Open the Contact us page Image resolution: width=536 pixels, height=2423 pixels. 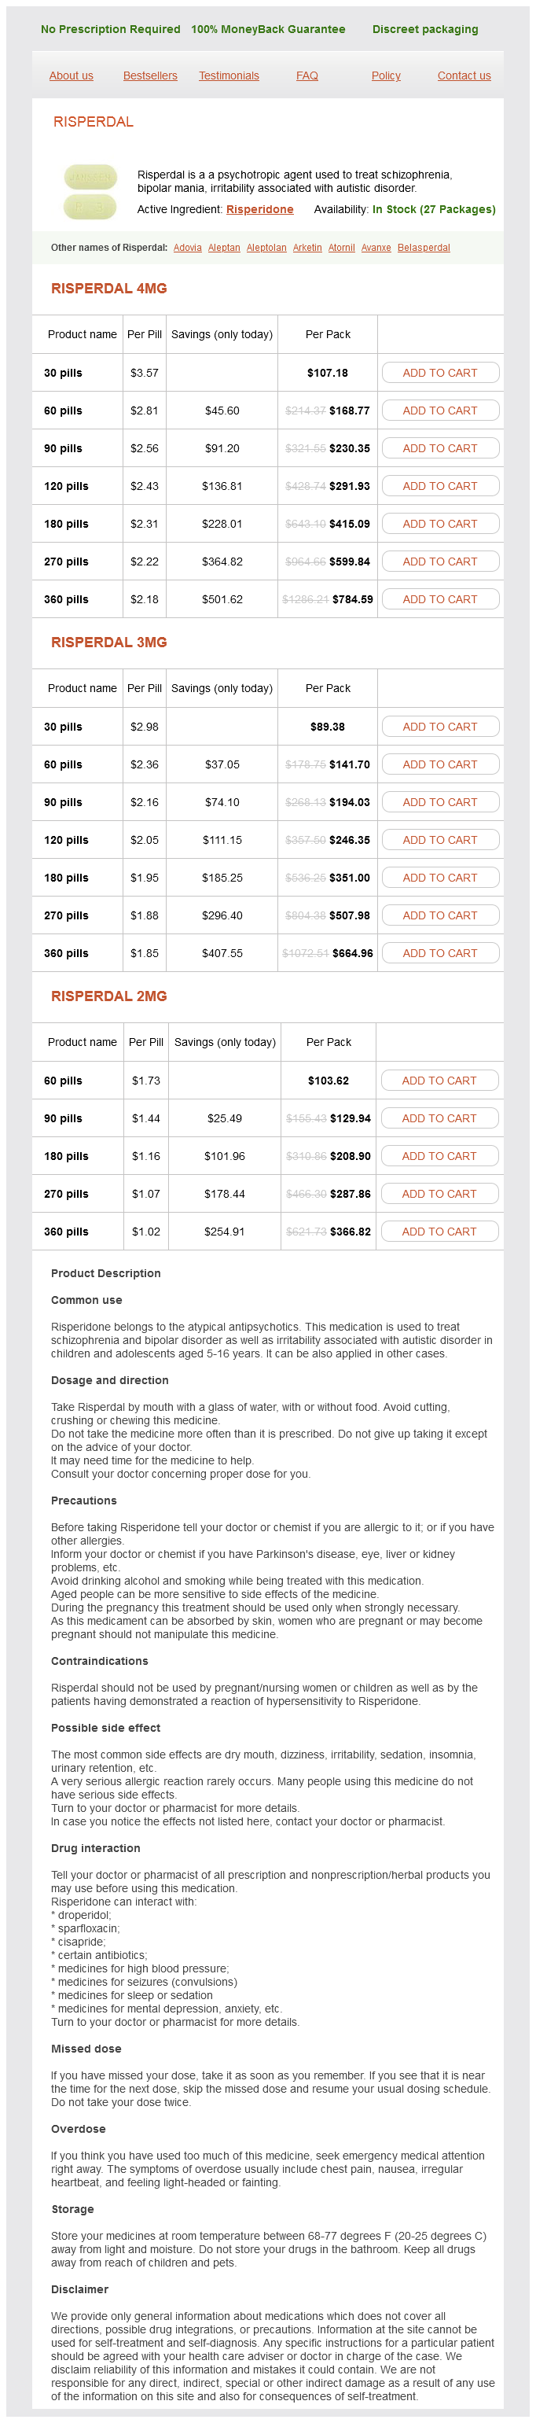pyautogui.click(x=464, y=75)
